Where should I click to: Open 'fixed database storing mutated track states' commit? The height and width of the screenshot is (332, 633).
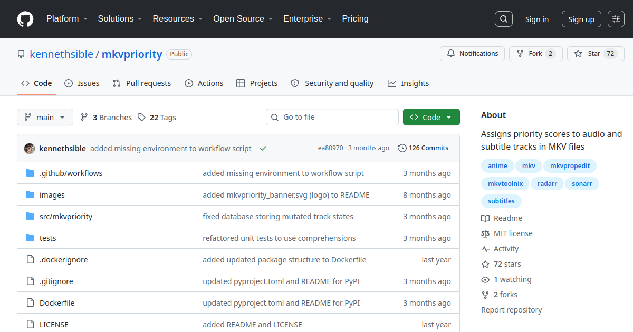[x=278, y=217]
